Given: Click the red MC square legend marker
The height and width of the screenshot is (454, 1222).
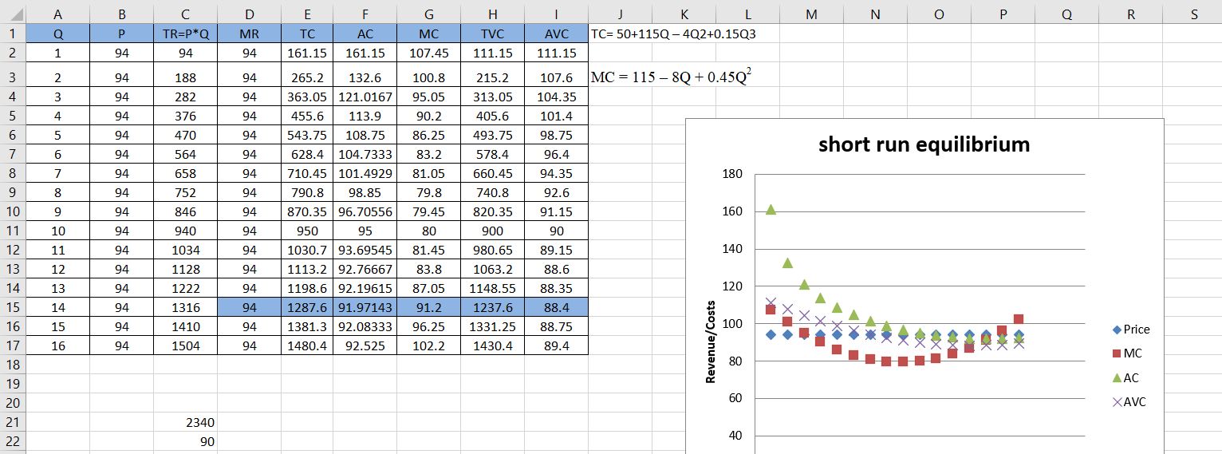Looking at the screenshot, I should click(x=1117, y=353).
